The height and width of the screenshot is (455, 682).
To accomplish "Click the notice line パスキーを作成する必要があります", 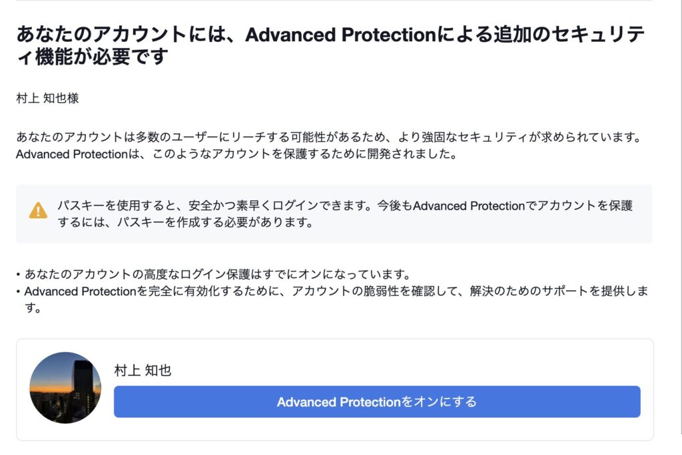I will [x=185, y=222].
